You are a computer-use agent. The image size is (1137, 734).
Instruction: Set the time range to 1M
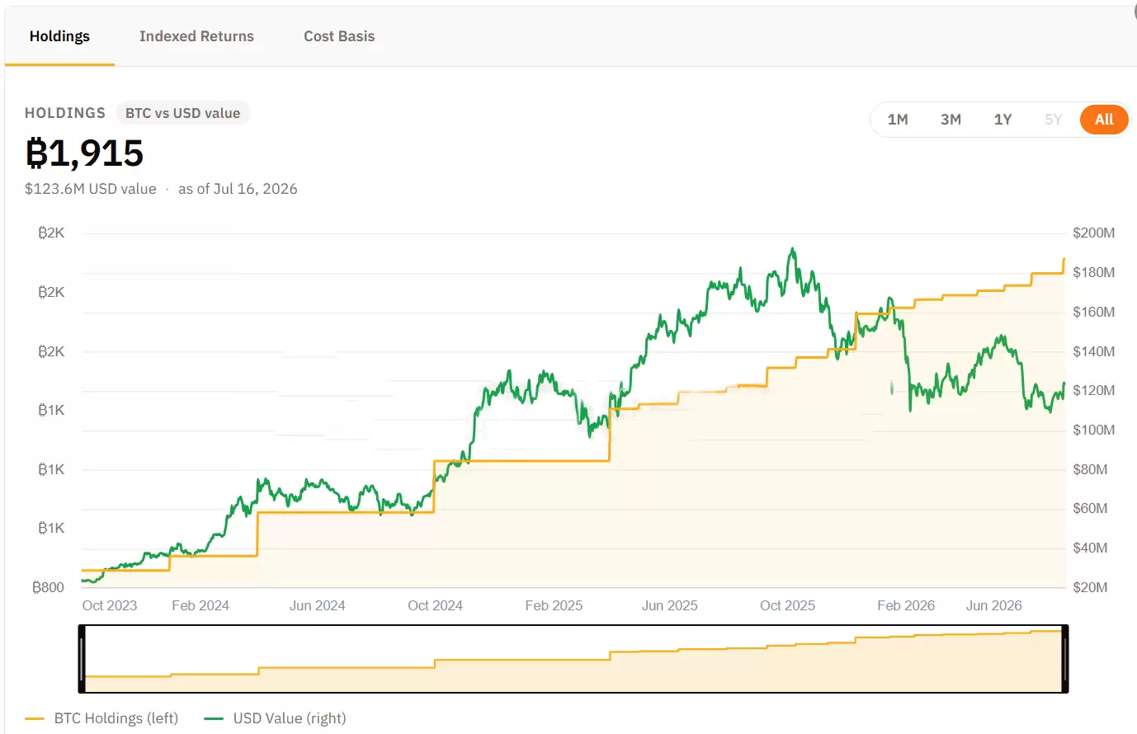pos(898,120)
